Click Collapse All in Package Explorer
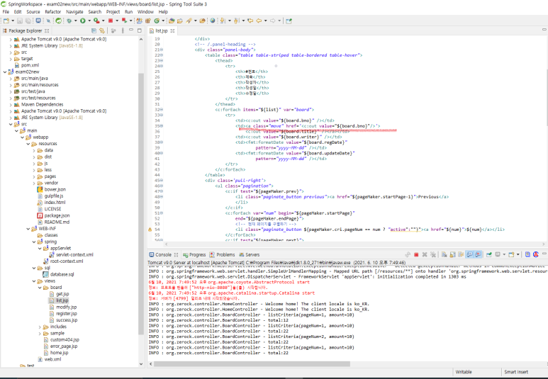548x379 pixels. click(94, 30)
